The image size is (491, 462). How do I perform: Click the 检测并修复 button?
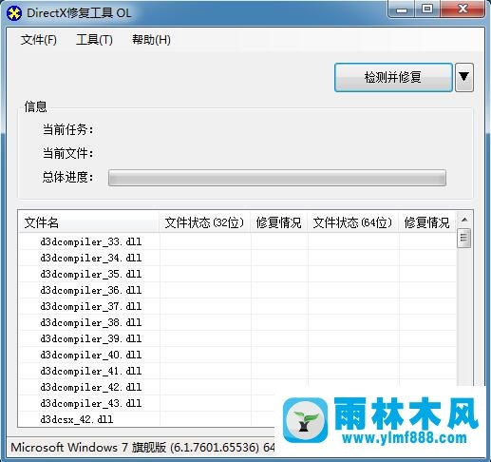tap(393, 78)
